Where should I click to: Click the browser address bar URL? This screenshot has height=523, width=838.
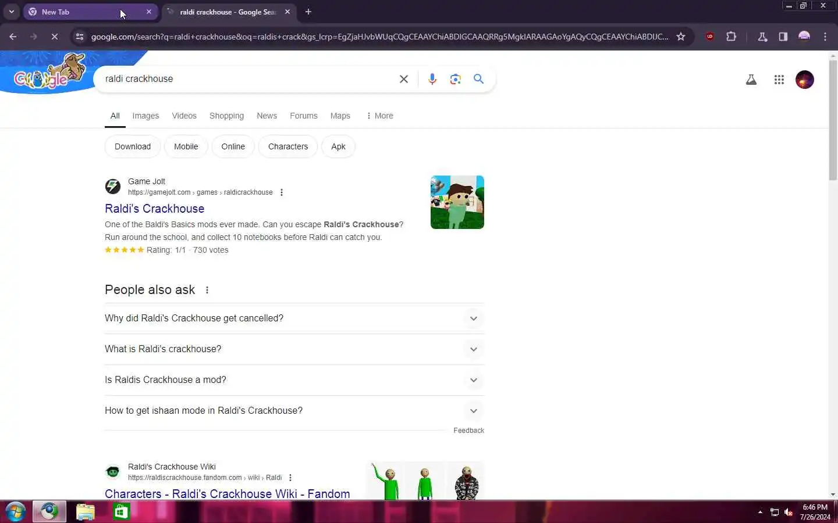point(379,37)
